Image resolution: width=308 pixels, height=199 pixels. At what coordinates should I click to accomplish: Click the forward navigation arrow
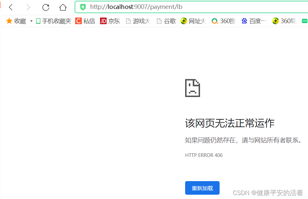[28, 7]
